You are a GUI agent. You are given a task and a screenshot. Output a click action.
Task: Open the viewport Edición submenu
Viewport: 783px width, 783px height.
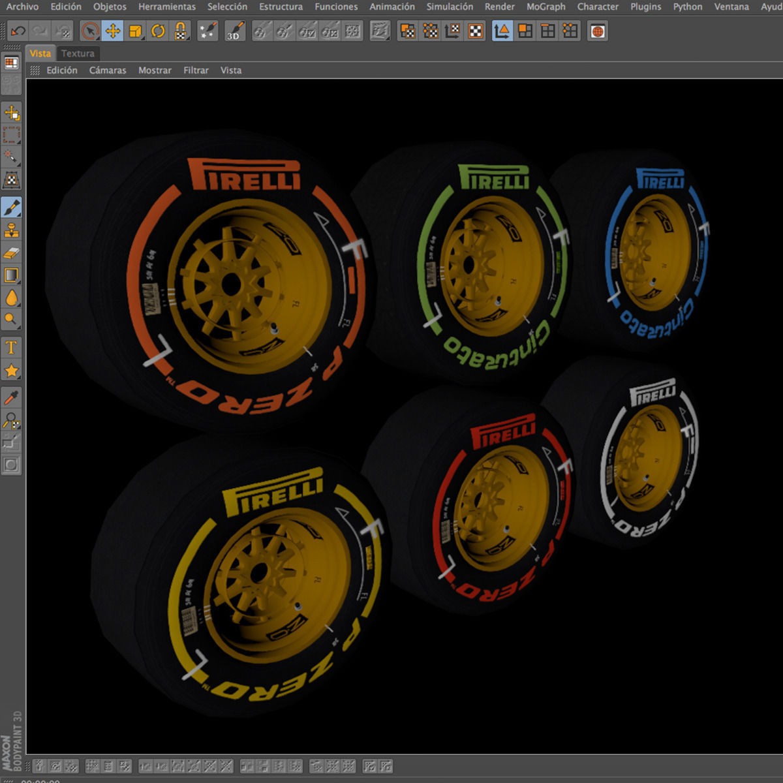(x=62, y=70)
